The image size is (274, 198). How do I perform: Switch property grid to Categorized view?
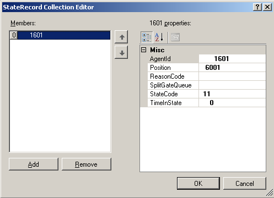coord(147,37)
